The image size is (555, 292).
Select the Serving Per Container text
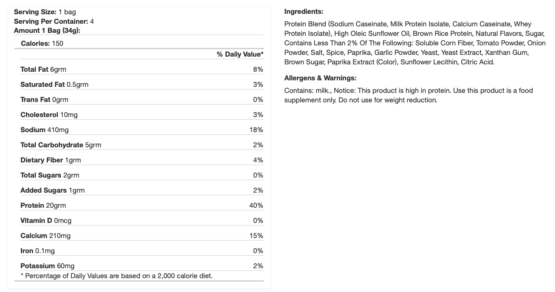(x=51, y=21)
